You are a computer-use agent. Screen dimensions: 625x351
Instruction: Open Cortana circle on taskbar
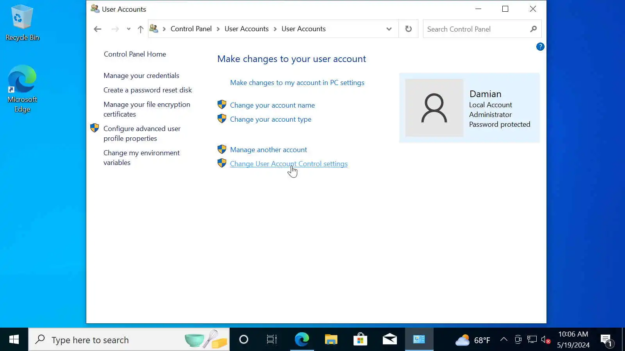[244, 340]
